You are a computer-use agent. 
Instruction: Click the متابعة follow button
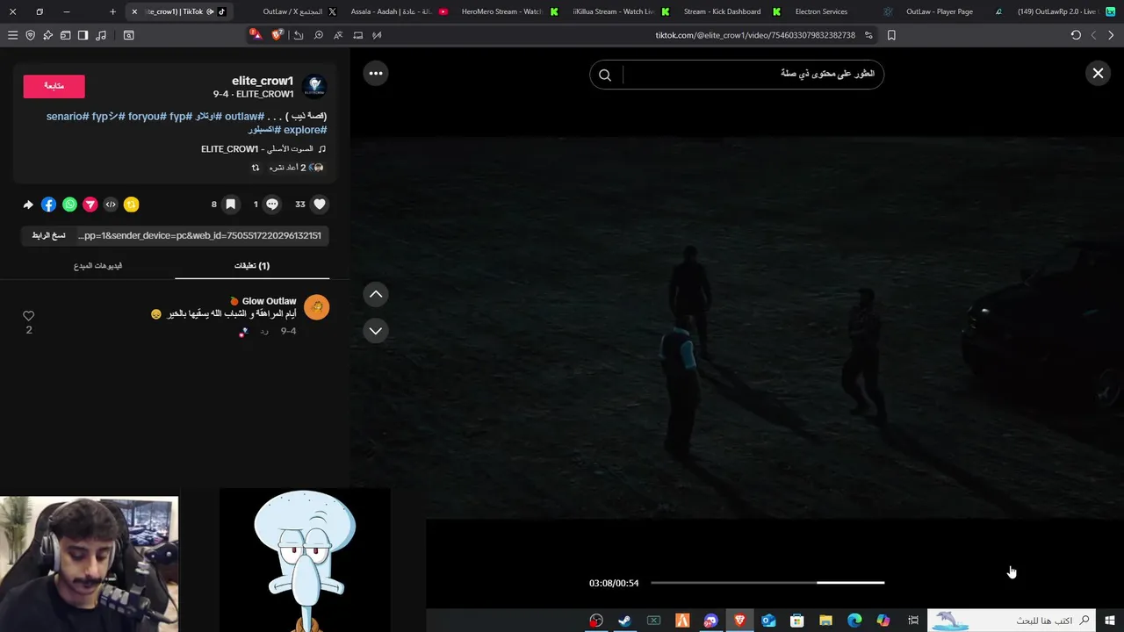[54, 86]
